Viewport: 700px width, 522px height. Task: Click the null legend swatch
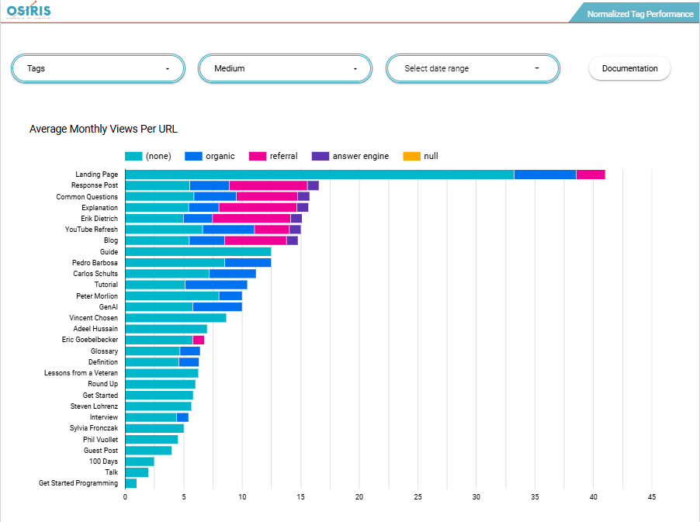pos(411,156)
